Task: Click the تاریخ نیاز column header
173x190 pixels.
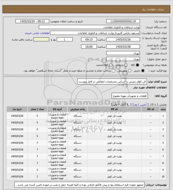Action: (x=17, y=109)
